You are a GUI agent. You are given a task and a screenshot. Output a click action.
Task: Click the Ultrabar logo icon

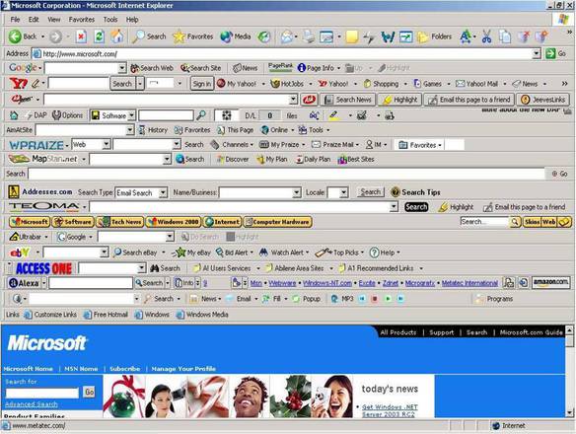click(x=14, y=237)
